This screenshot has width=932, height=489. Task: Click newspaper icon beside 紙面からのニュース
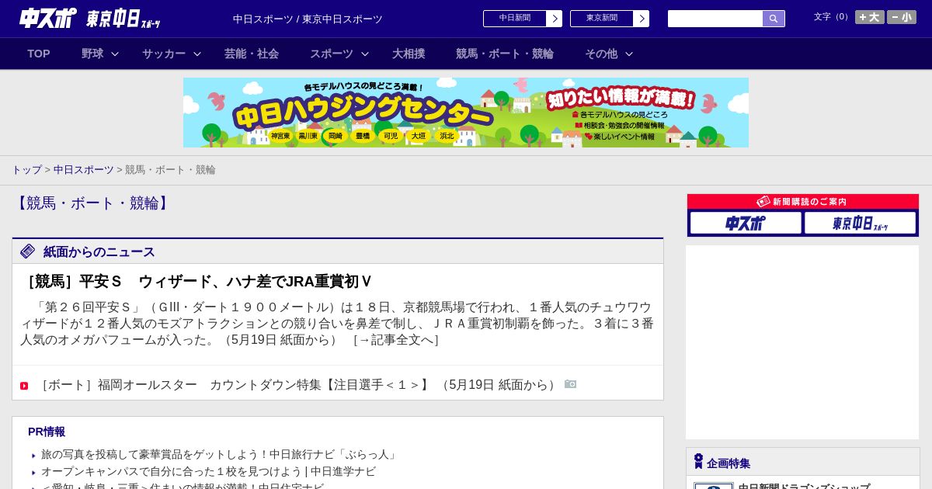coord(28,251)
